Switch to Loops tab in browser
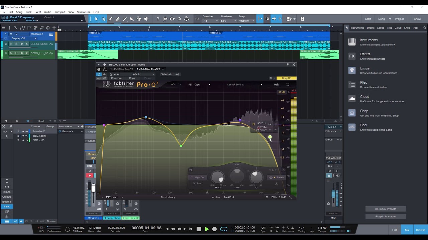 pyautogui.click(x=381, y=28)
